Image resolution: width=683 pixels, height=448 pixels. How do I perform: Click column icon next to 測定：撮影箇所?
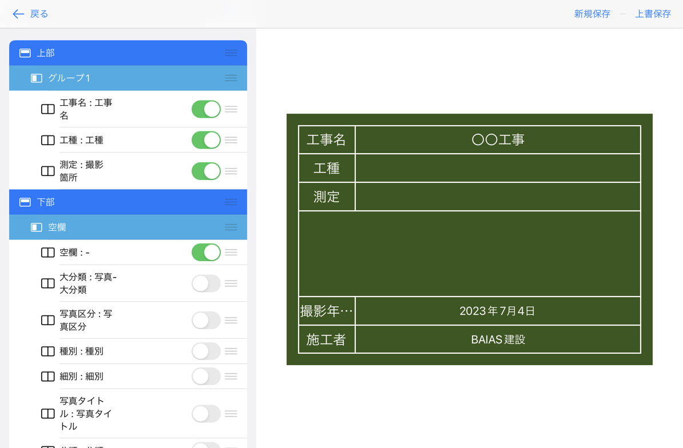point(48,171)
